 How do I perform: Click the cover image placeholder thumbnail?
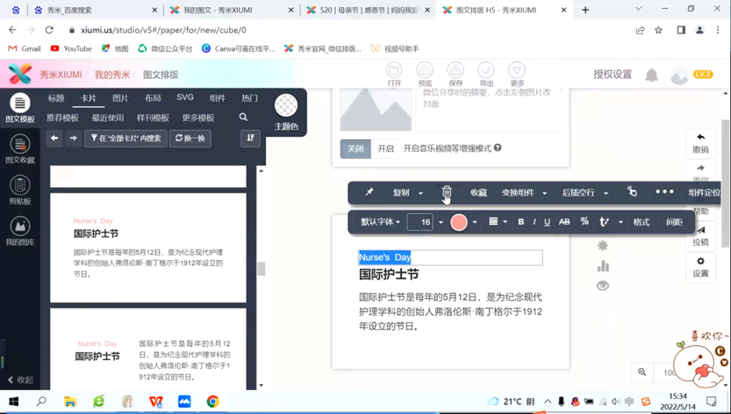point(376,109)
